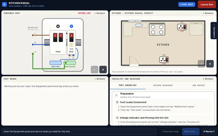Tap socket S3 on the kitchen plan
The height and width of the screenshot is (136, 218).
[x=182, y=27]
